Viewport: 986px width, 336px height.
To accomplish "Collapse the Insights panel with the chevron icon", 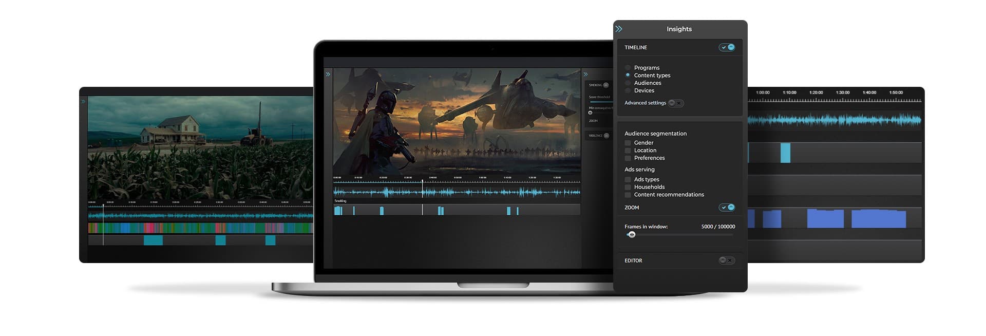I will pos(619,29).
